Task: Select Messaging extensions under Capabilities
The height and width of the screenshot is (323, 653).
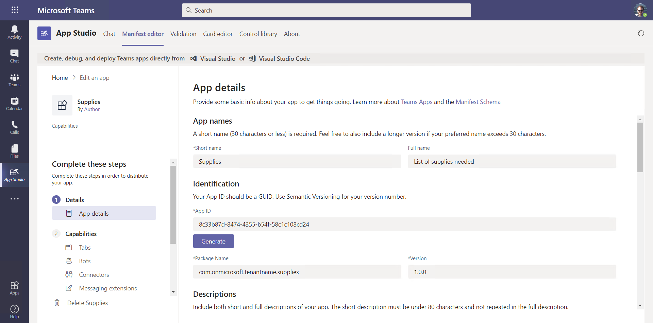Action: click(x=108, y=288)
